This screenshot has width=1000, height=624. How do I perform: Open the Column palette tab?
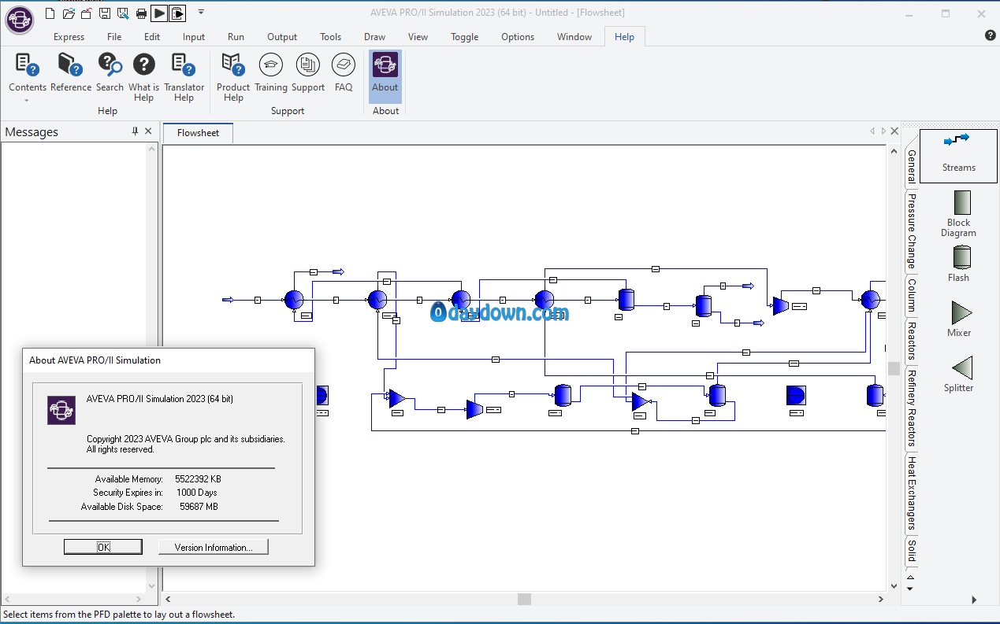[x=912, y=296]
